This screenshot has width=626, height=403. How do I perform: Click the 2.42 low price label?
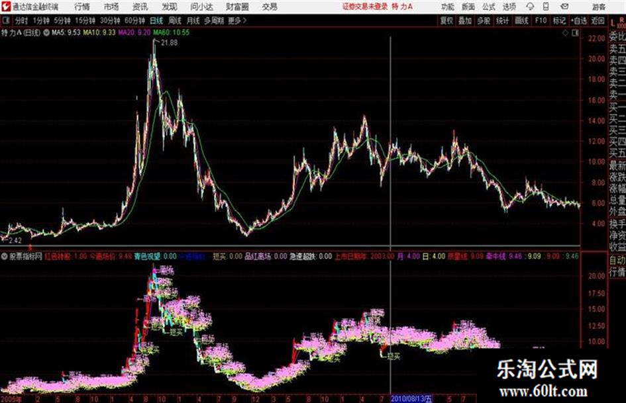[x=15, y=240]
